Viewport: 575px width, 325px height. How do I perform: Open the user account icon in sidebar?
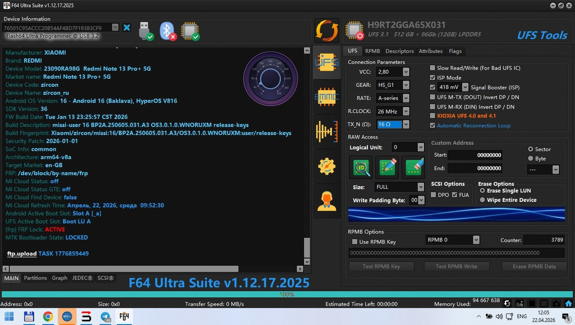coord(327,201)
